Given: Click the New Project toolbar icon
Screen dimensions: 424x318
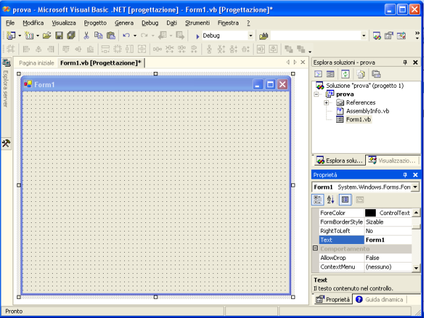Looking at the screenshot, I should (11, 36).
